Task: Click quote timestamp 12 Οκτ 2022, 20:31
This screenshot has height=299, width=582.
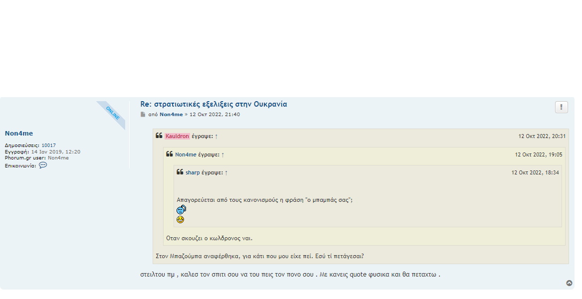Action: coord(542,136)
